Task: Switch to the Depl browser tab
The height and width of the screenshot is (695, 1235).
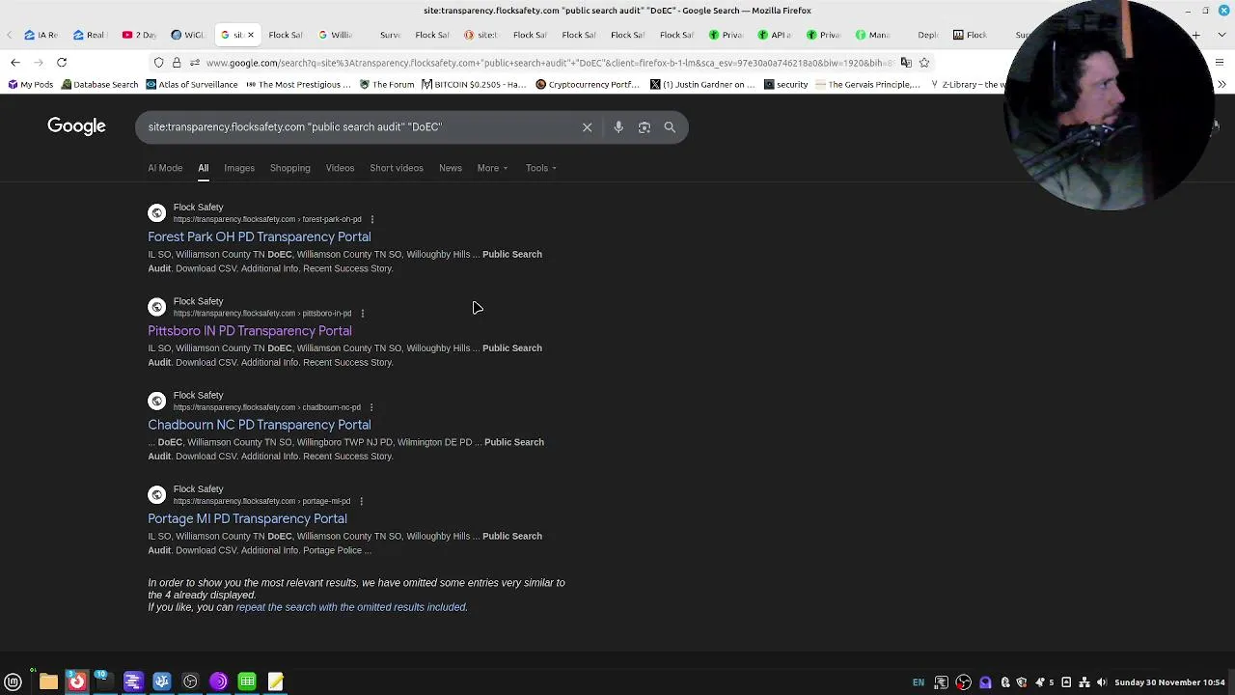Action: point(927,35)
